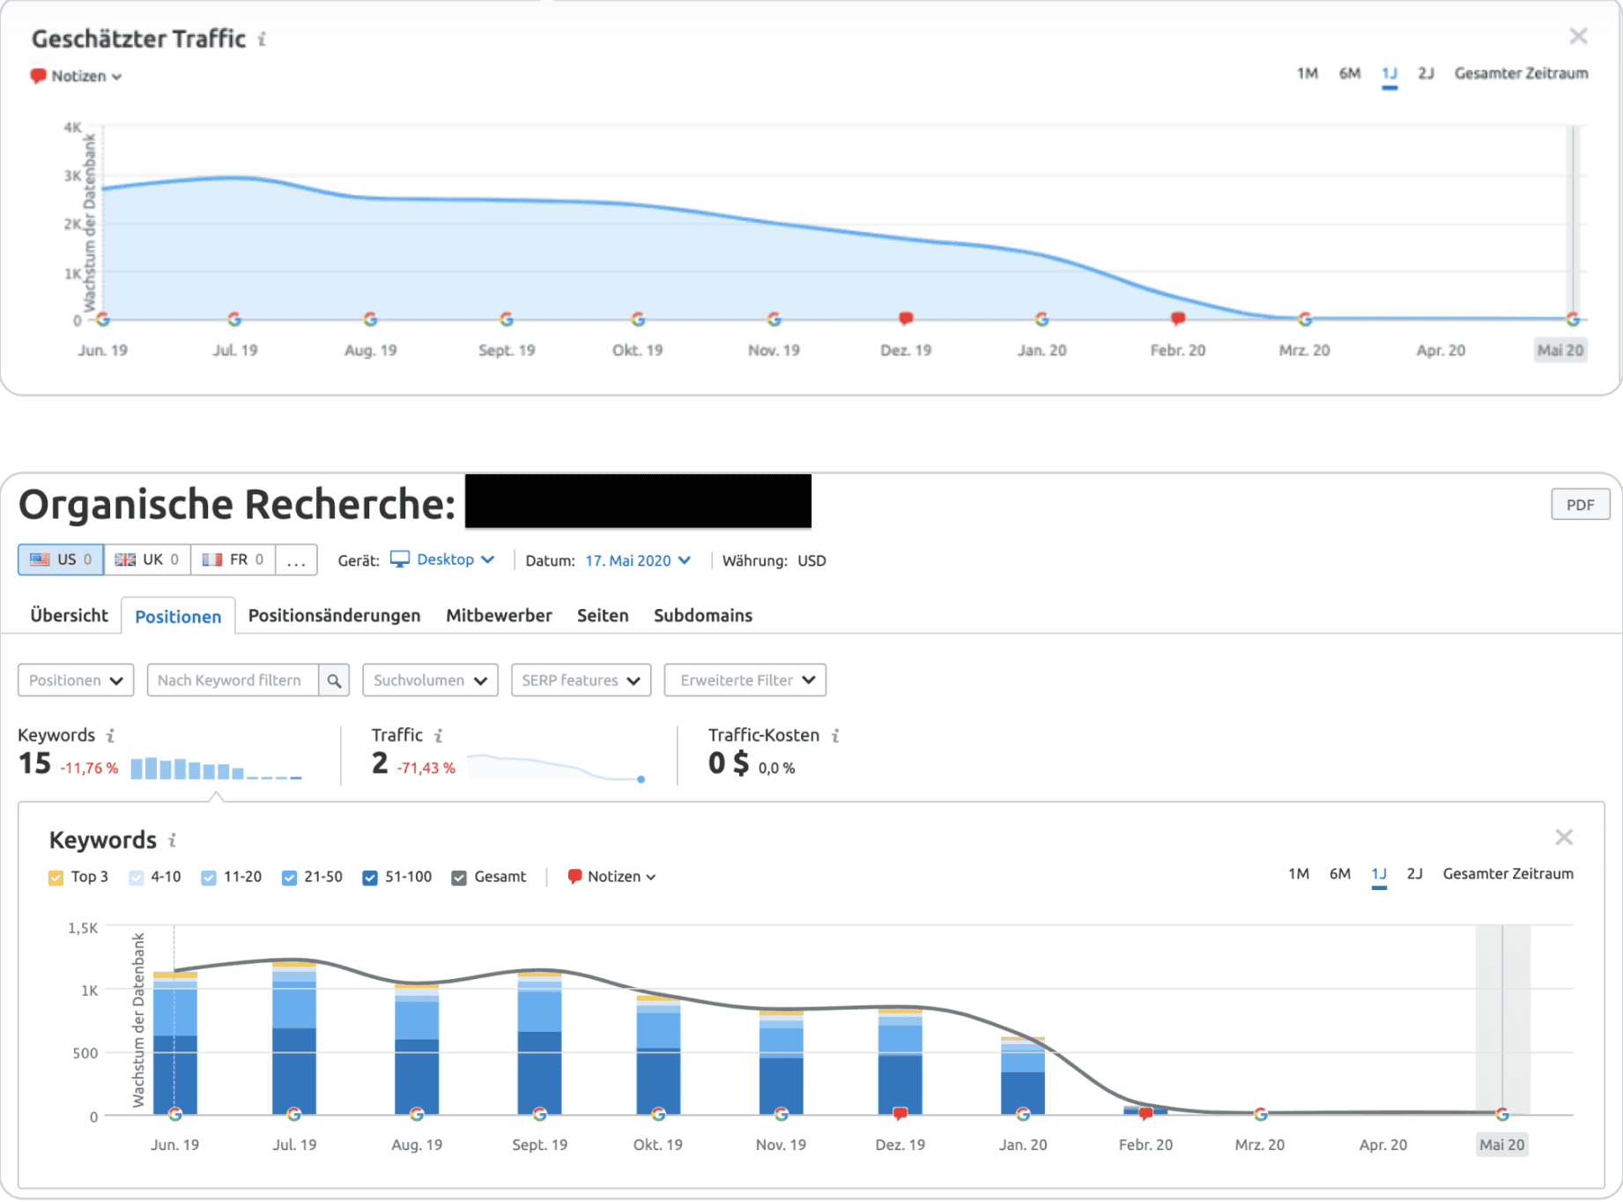Disable the Gesamt line checkbox
Viewport: 1623px width, 1202px height.
(459, 878)
